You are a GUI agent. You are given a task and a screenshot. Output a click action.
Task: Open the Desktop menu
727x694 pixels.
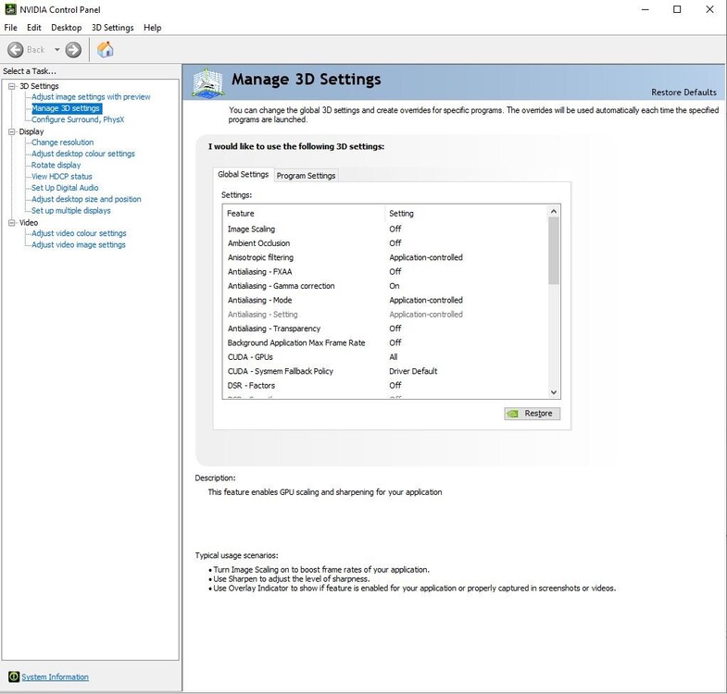pos(67,28)
